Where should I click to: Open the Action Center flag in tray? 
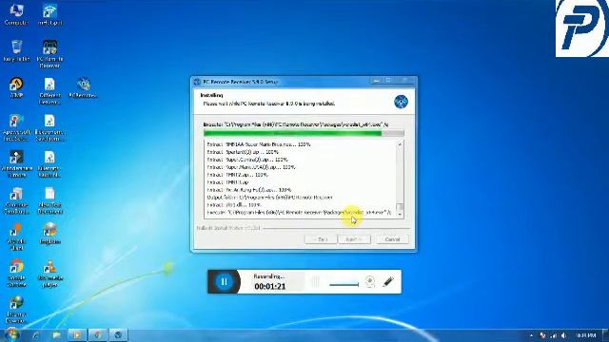coord(542,335)
